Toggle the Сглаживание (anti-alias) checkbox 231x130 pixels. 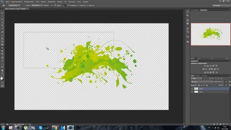point(68,5)
